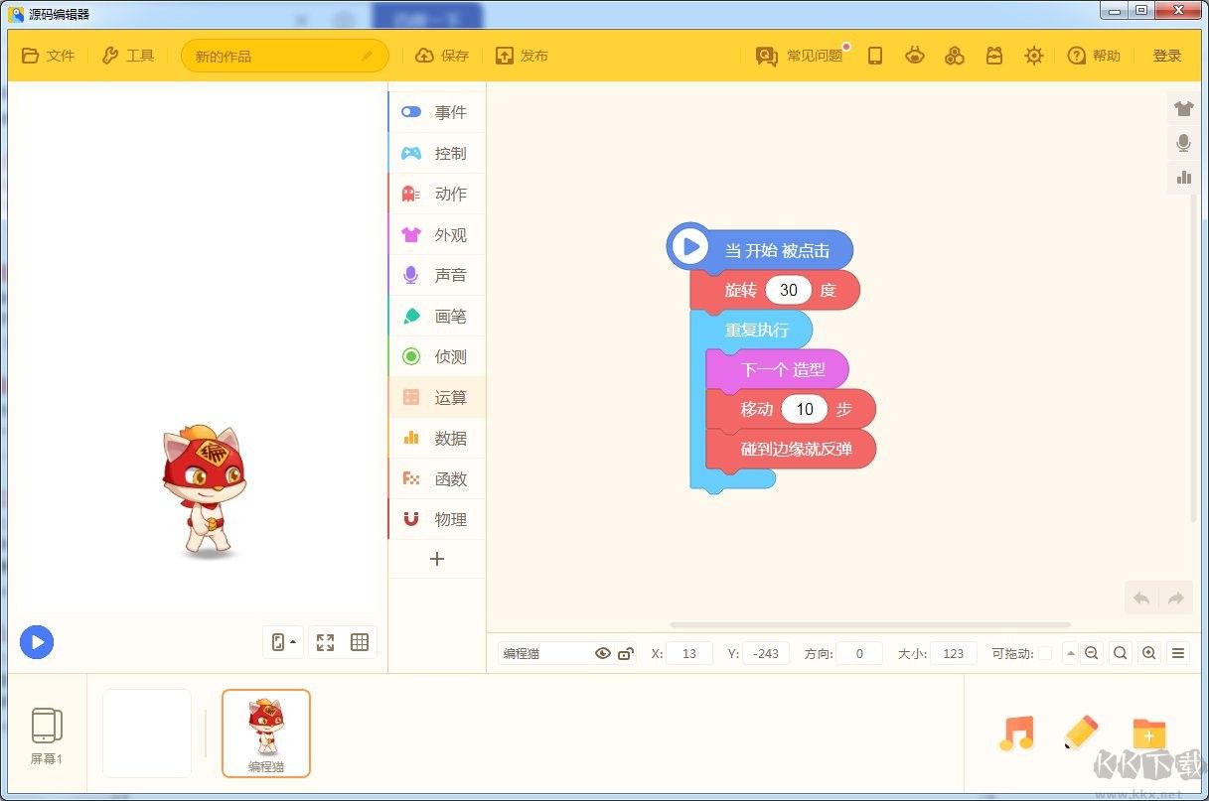Click the X coordinate field 13
This screenshot has width=1209, height=801.
point(689,653)
